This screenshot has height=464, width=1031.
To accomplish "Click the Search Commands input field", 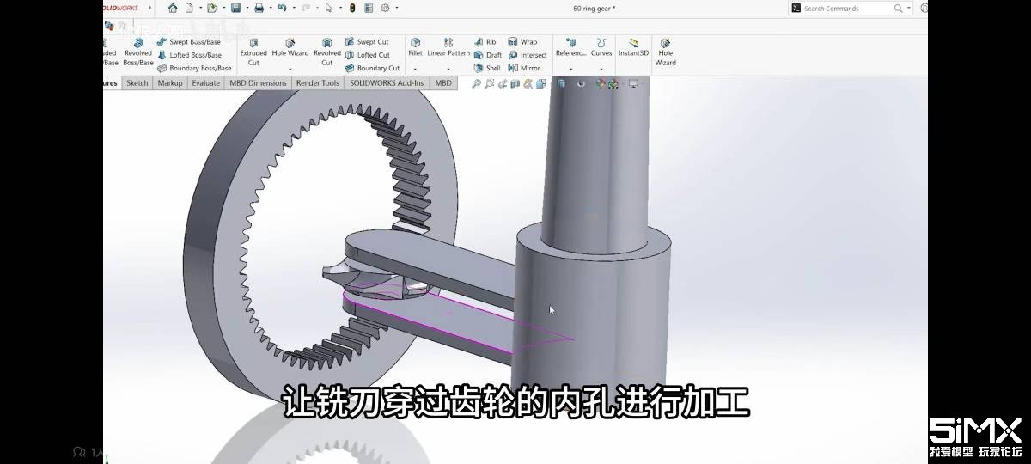I will (846, 9).
